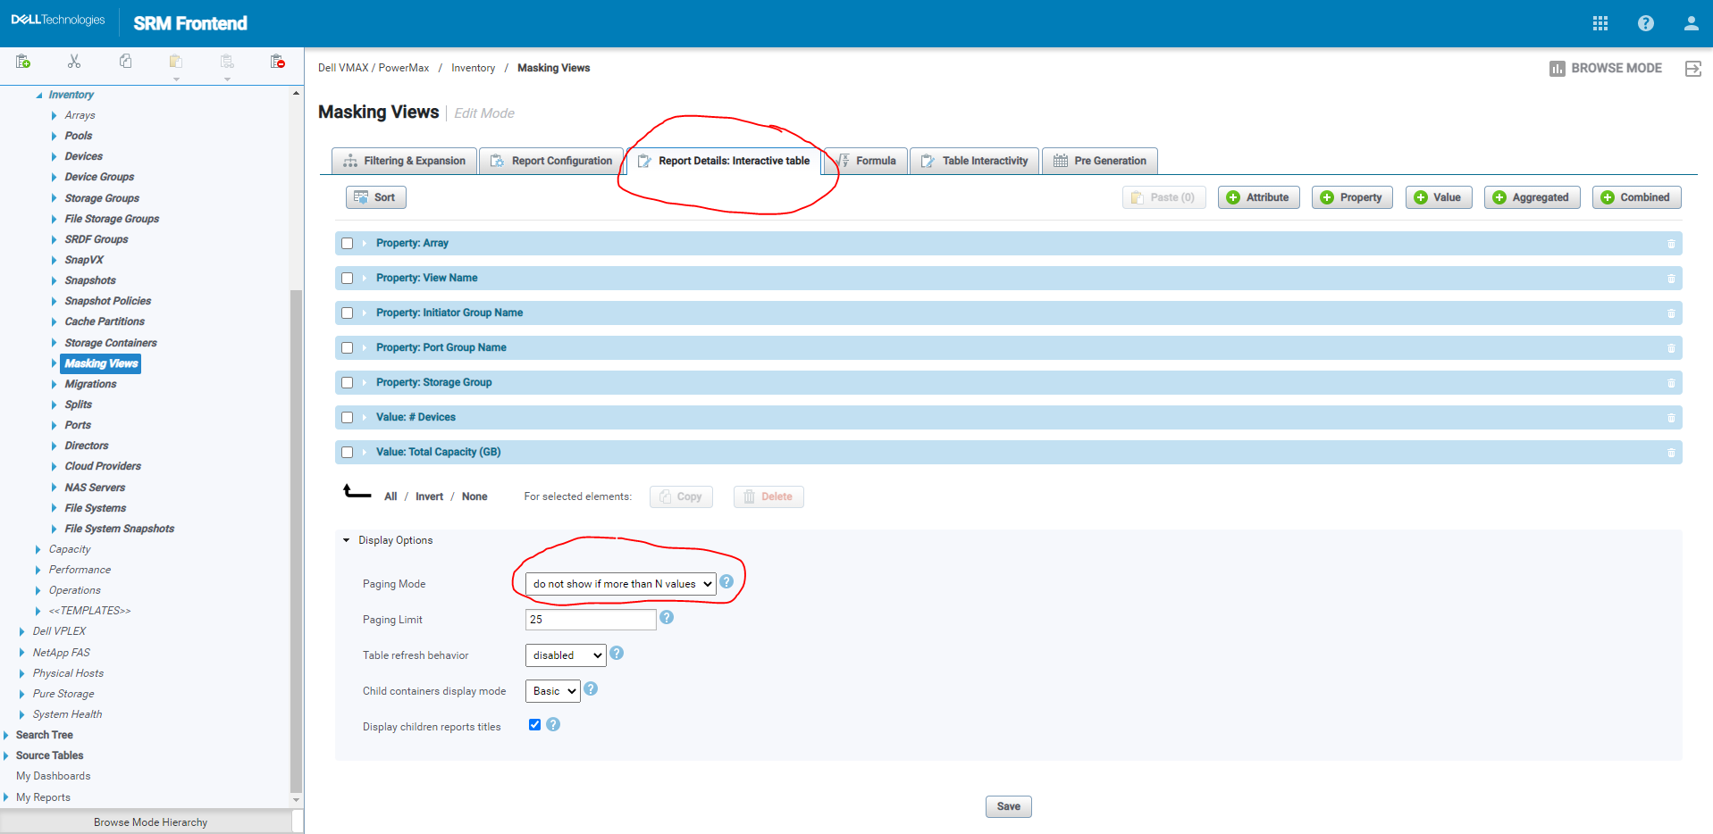Open the Table refresh behavior dropdown
The height and width of the screenshot is (834, 1713).
(x=565, y=655)
